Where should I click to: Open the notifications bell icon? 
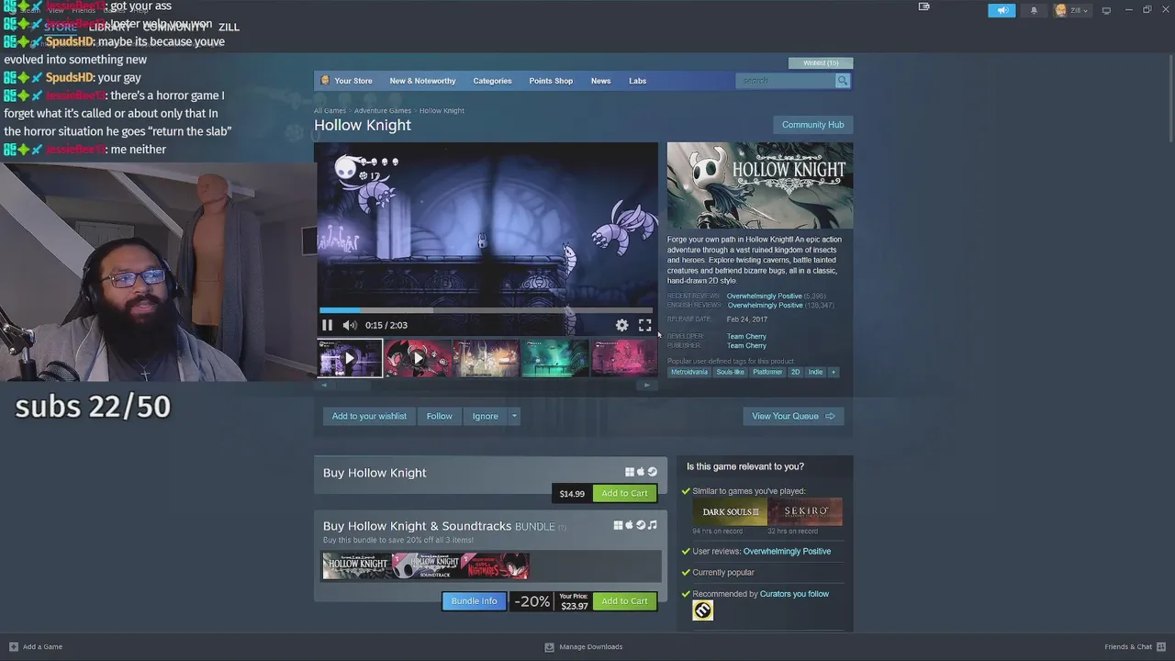1034,10
